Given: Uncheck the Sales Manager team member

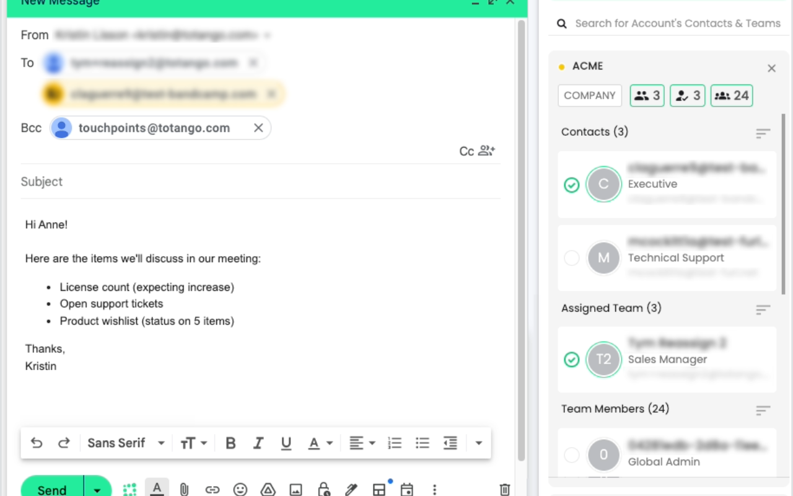Looking at the screenshot, I should tap(572, 360).
